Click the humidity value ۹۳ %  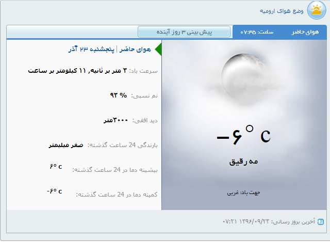[119, 95]
